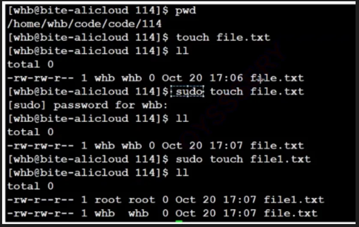359x227 pixels.
Task: Click the total 0 line under the first ll
Action: (x=30, y=64)
